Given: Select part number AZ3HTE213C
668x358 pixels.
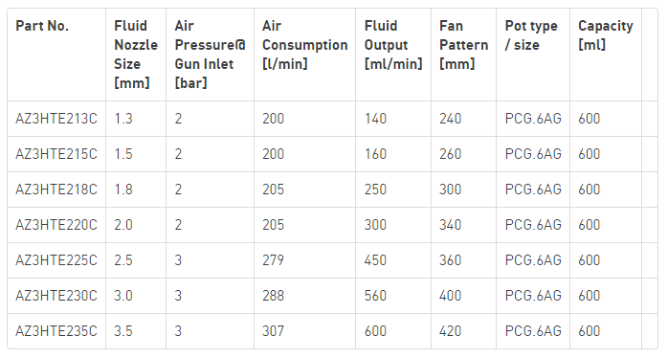Looking at the screenshot, I should pos(56,119).
